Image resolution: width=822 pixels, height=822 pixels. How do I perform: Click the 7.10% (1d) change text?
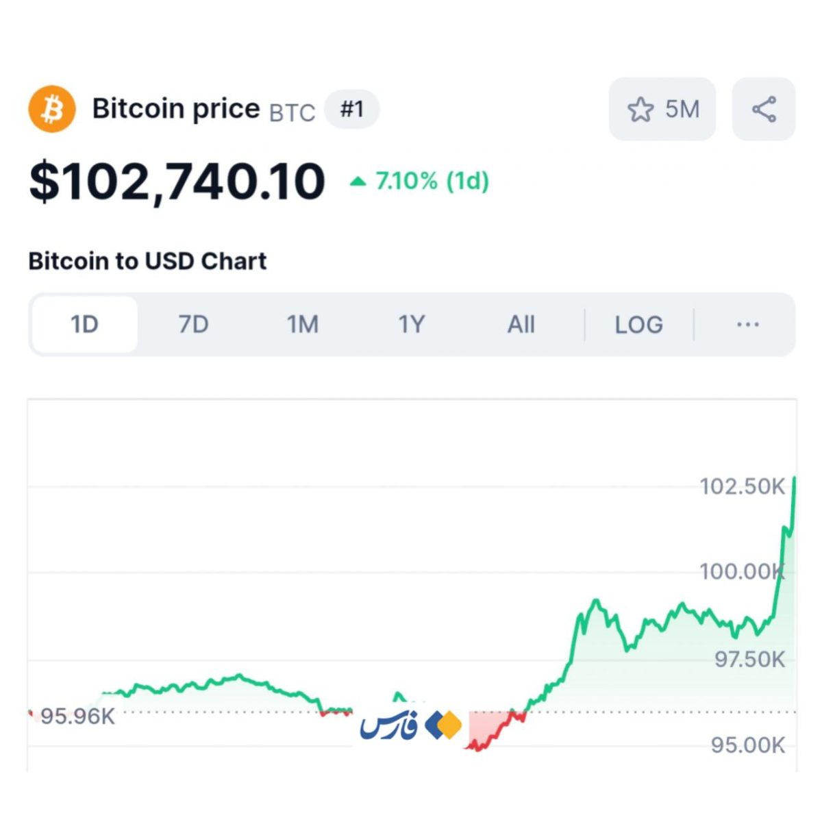click(x=432, y=182)
